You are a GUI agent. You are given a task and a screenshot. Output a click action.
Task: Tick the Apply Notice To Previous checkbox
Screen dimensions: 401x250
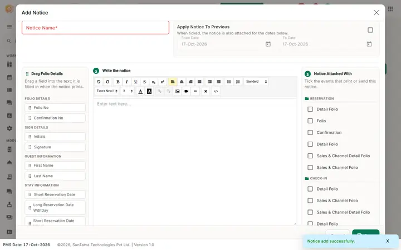370,30
